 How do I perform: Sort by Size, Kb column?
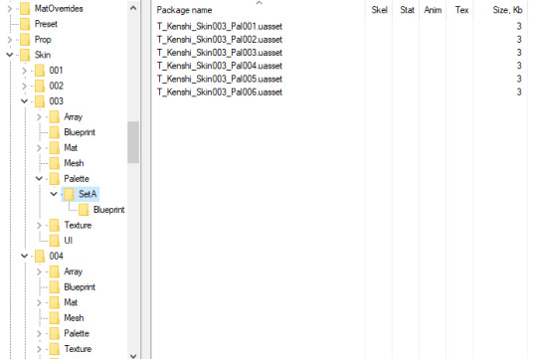click(x=501, y=10)
